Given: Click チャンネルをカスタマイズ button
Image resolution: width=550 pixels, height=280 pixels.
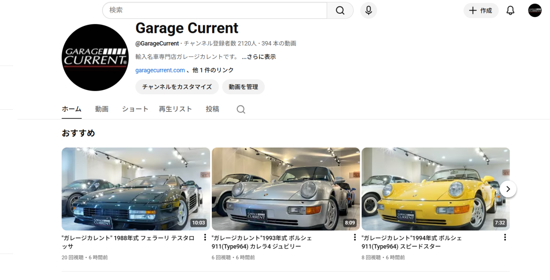Looking at the screenshot, I should [x=177, y=87].
